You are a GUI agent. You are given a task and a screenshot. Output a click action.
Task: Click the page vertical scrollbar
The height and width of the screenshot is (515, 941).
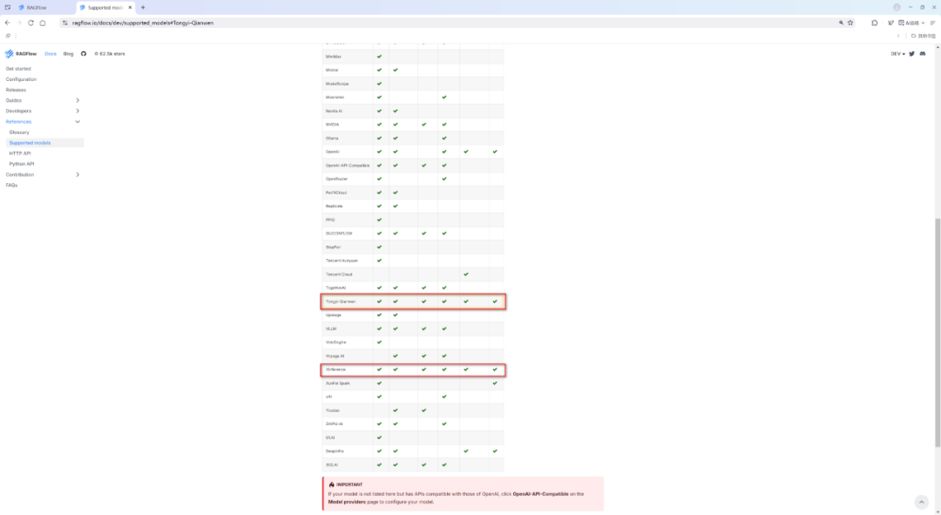[x=938, y=333]
